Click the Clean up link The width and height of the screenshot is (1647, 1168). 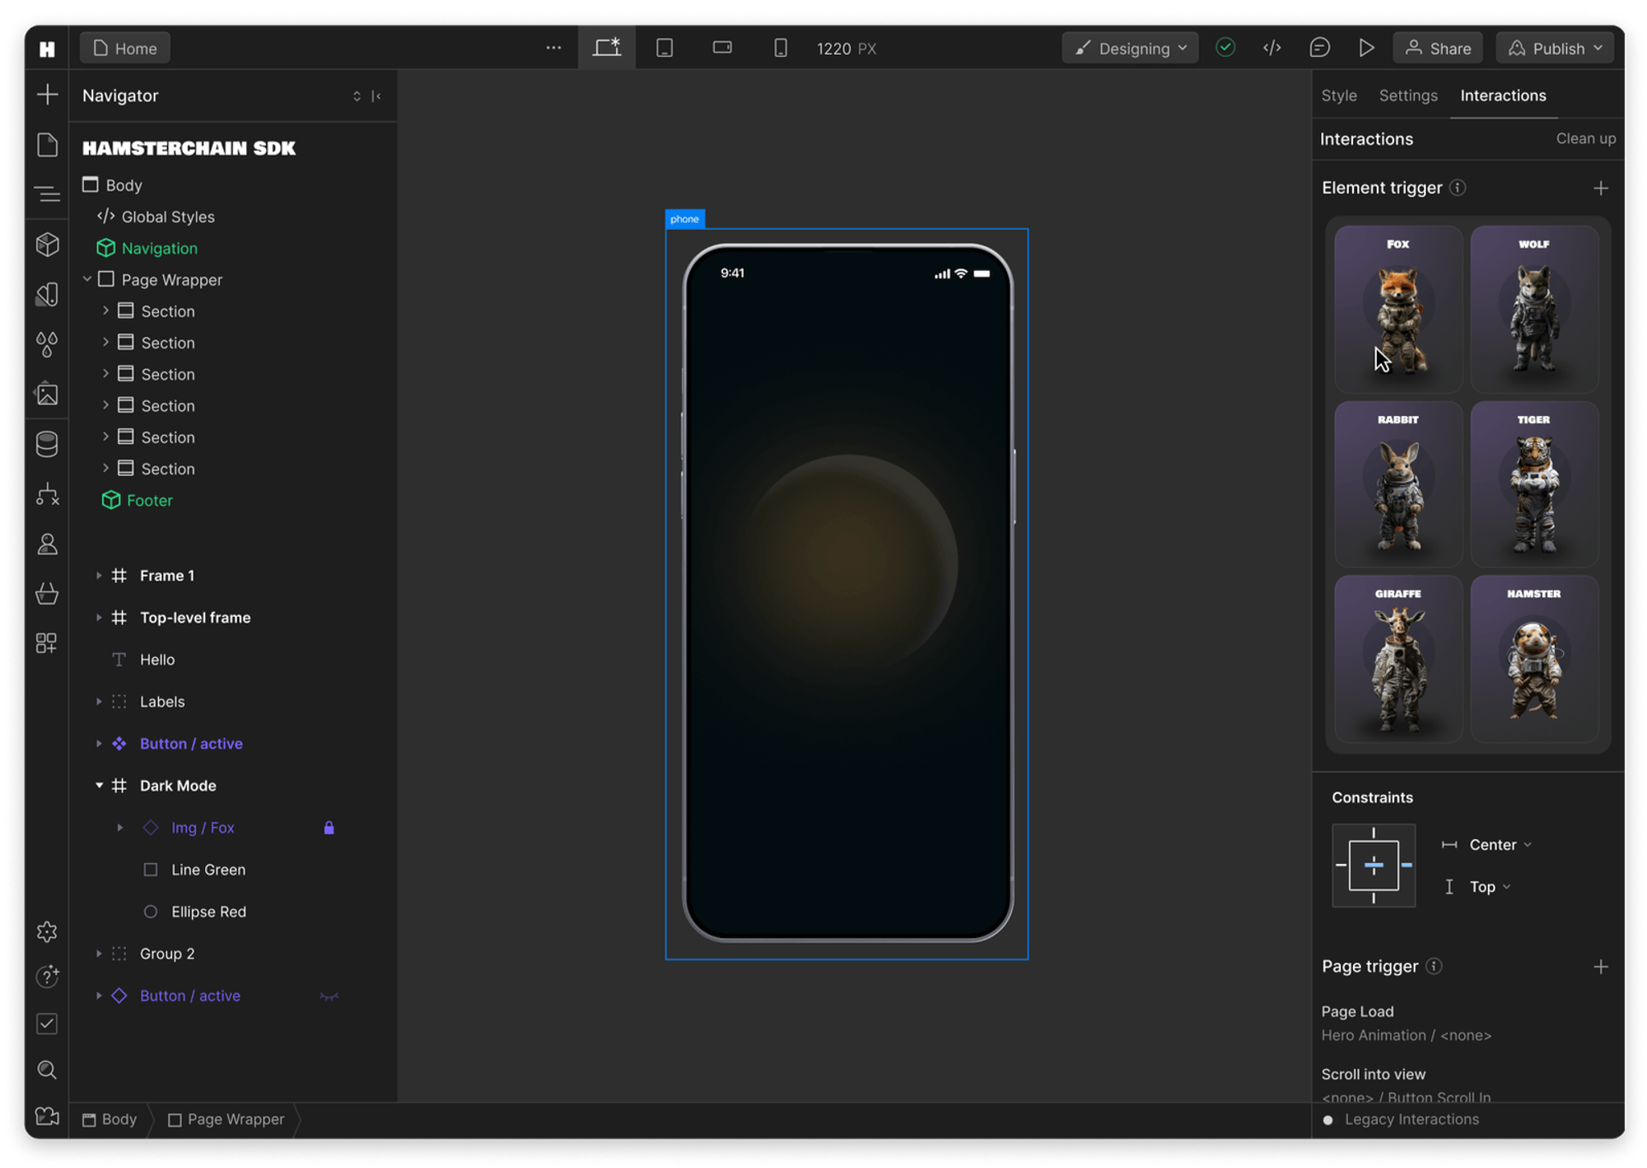click(1585, 138)
